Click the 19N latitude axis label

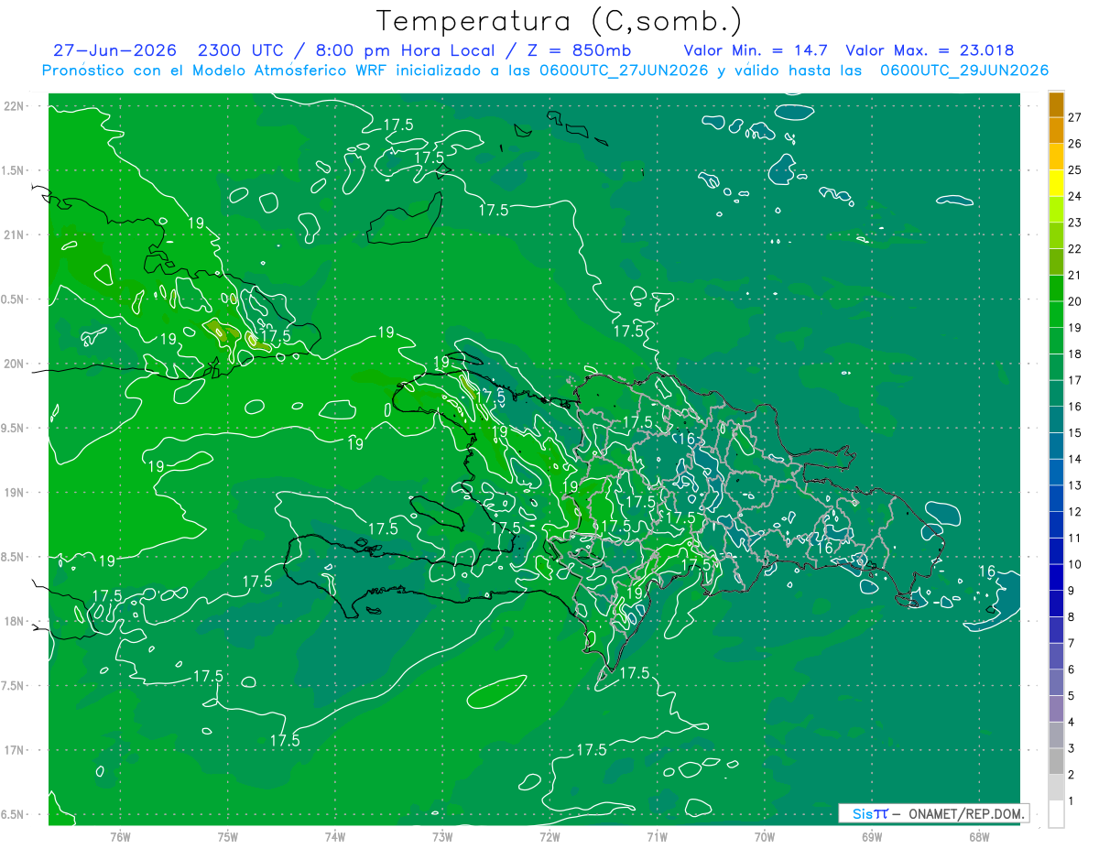pyautogui.click(x=15, y=493)
